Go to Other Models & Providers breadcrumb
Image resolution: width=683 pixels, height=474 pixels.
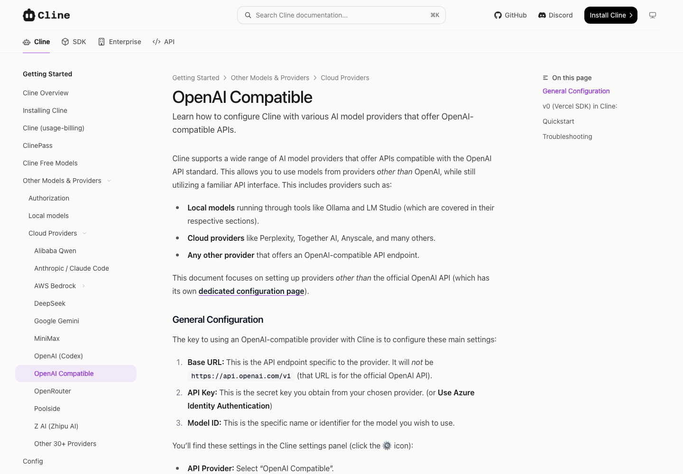click(x=270, y=78)
